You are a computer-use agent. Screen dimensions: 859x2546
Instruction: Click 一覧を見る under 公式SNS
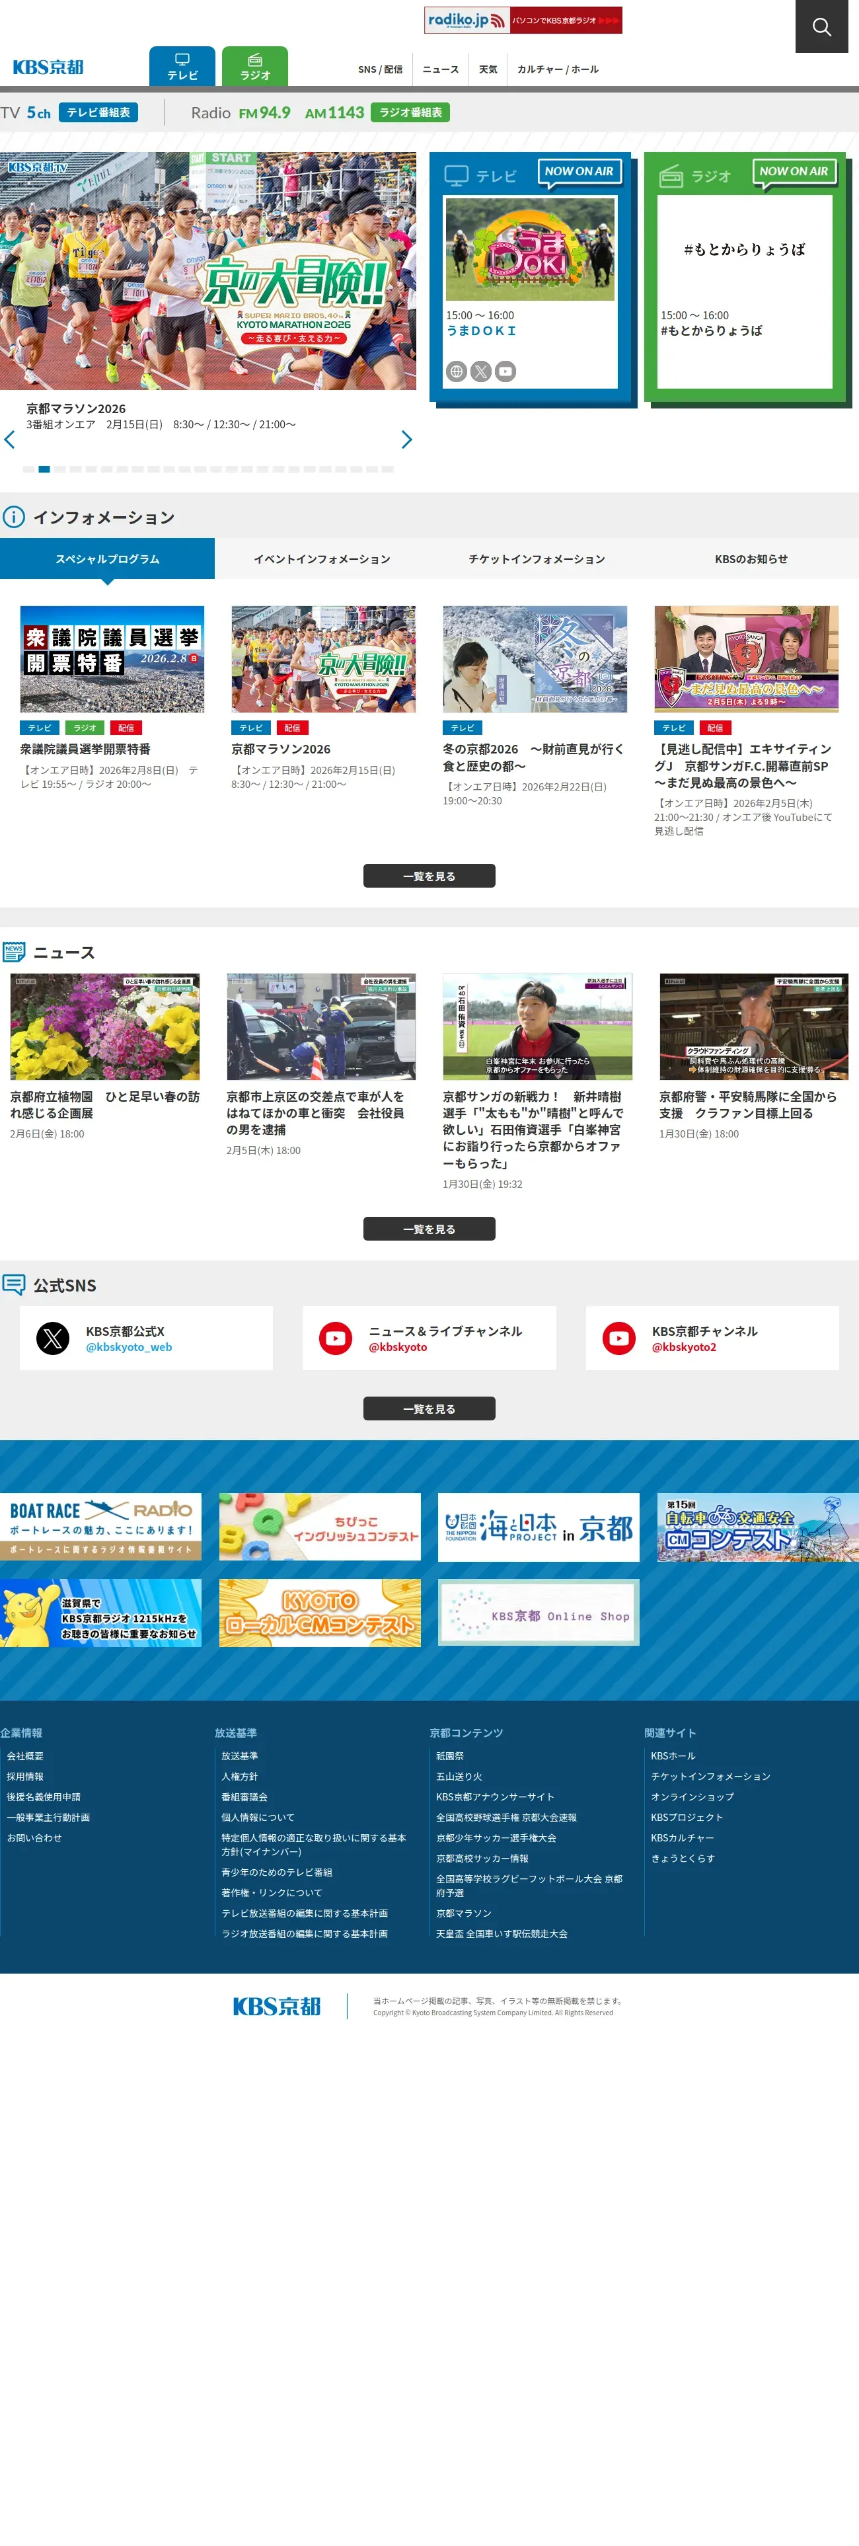coord(429,1408)
